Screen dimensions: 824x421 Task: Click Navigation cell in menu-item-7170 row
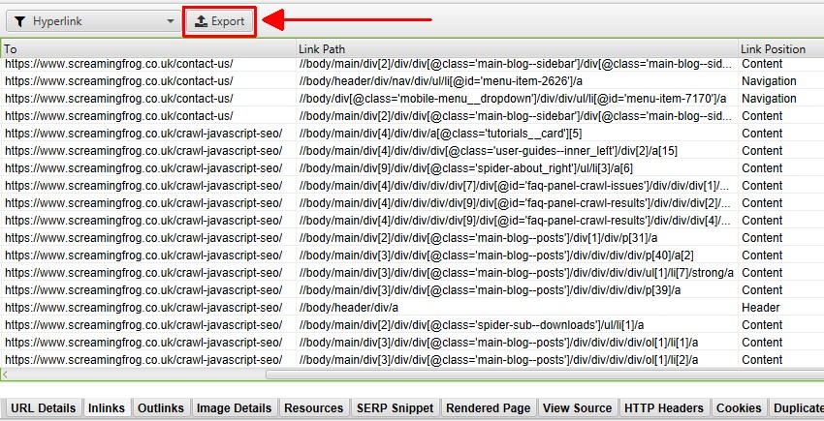click(x=769, y=99)
